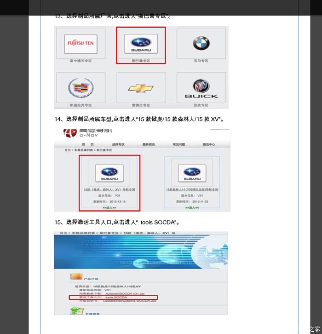Screen dimensions: 322x334
Task: Click the 别克专区 label
Action: (201, 105)
